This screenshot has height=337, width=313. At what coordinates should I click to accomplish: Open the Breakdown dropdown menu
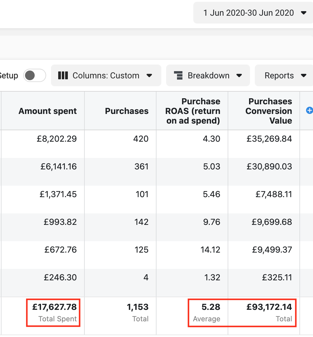coord(208,75)
